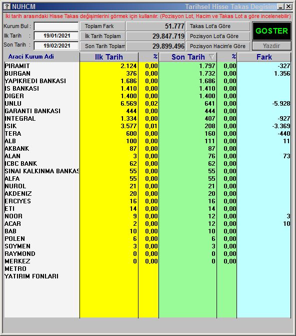Viewport: 296px width, 336px height.
Task: Select Pozisyon Lot'a Göre option
Action: 218,36
